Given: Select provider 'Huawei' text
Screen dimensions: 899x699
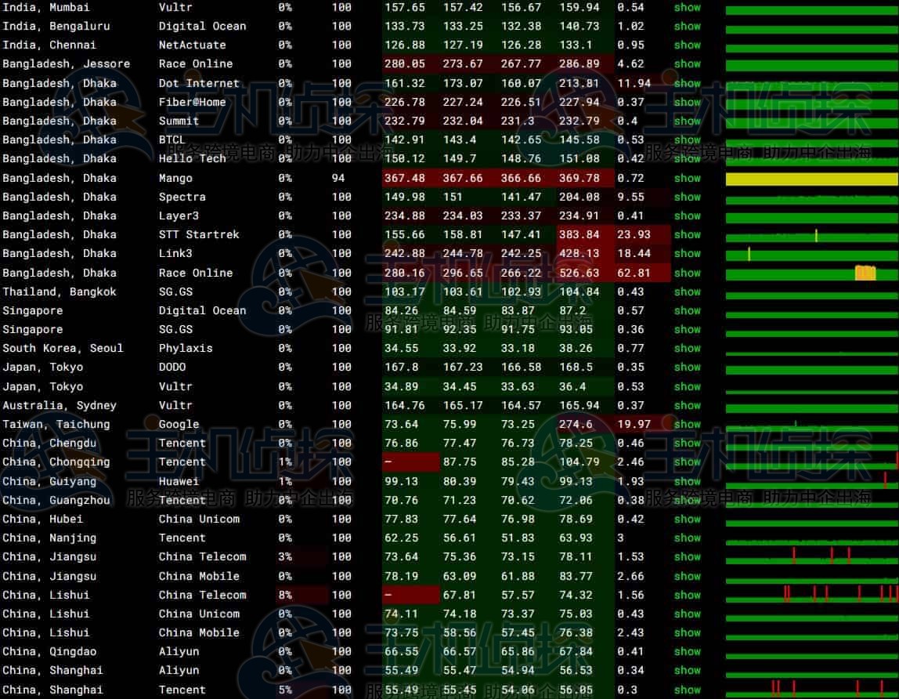Looking at the screenshot, I should pyautogui.click(x=179, y=481).
